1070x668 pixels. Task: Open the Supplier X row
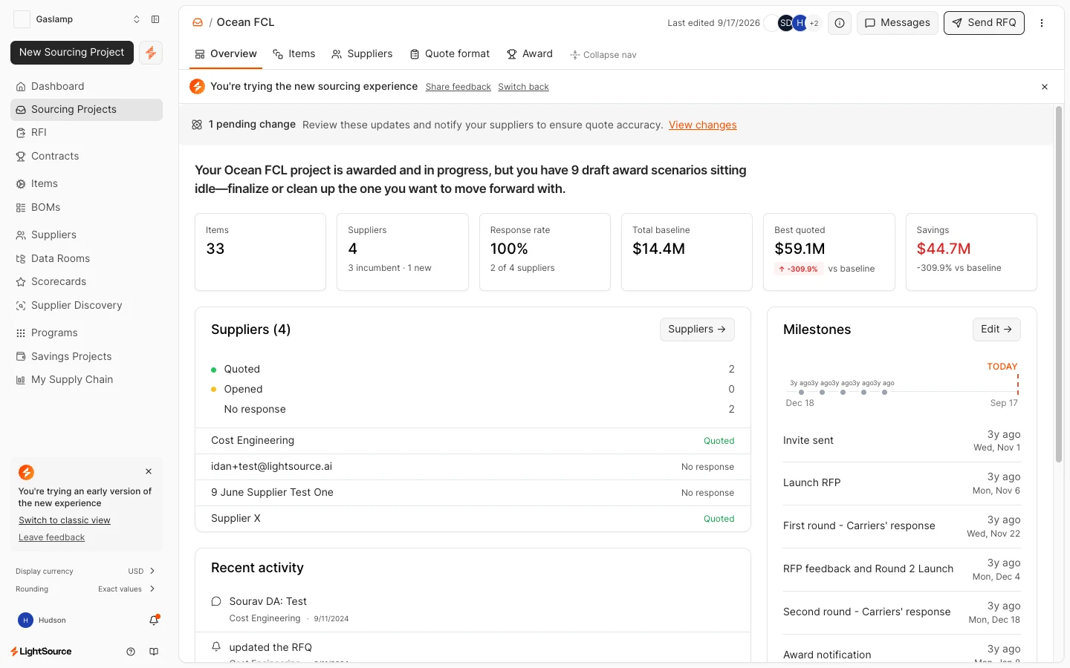pos(473,519)
